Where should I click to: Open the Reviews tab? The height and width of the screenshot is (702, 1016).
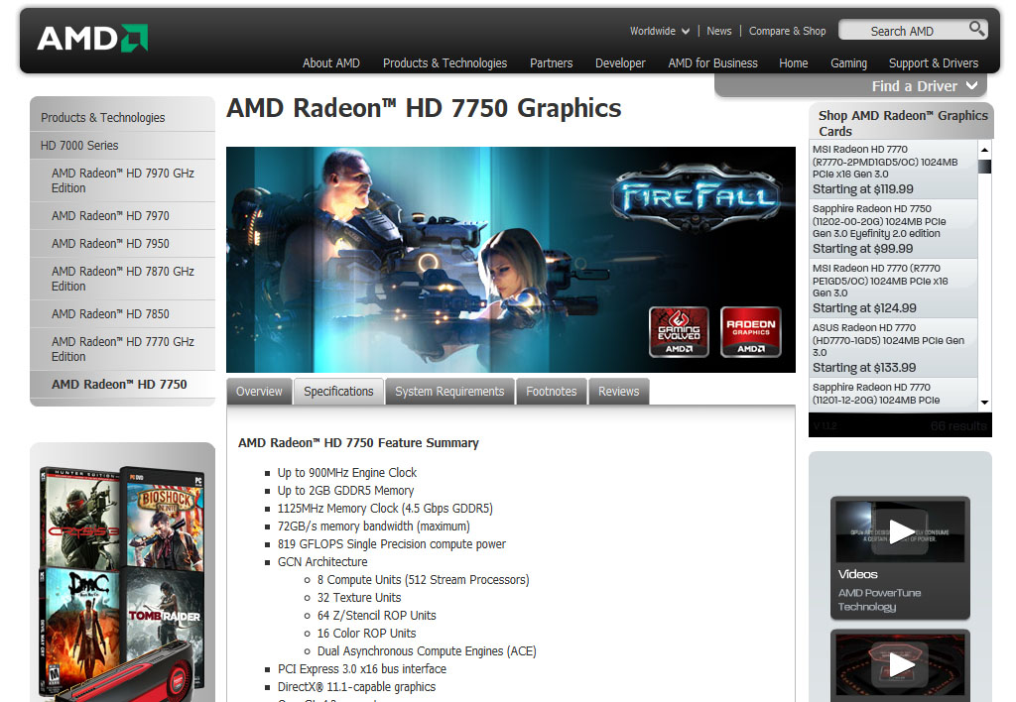pyautogui.click(x=619, y=391)
